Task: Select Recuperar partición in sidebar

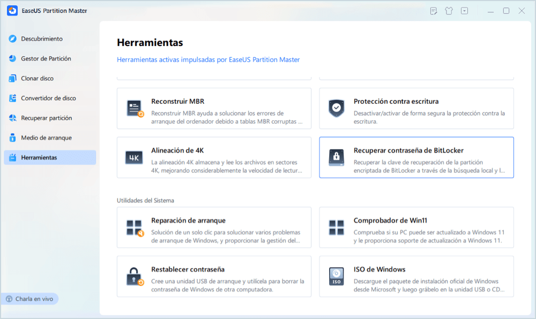Action: click(x=50, y=118)
